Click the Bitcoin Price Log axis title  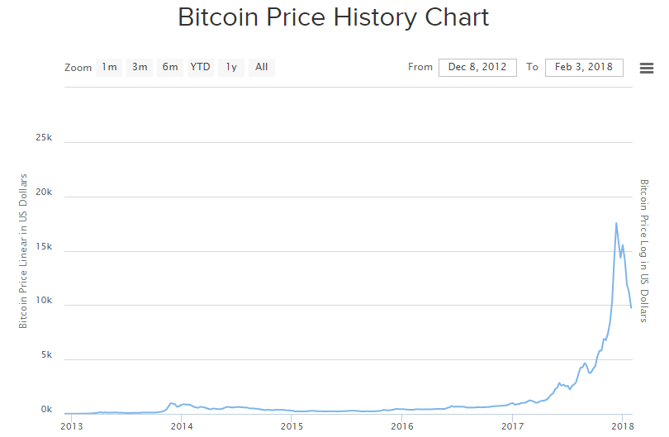pyautogui.click(x=644, y=251)
